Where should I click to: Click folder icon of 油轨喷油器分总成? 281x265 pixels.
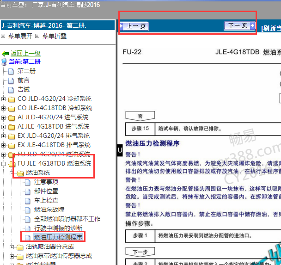(x=20, y=247)
